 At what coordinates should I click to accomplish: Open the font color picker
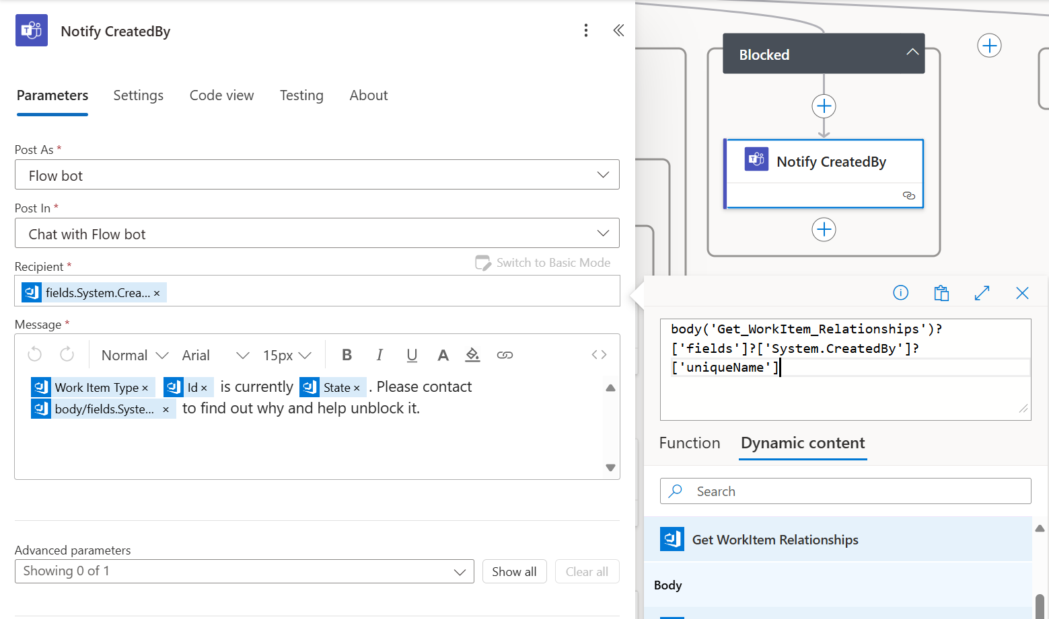click(x=443, y=355)
